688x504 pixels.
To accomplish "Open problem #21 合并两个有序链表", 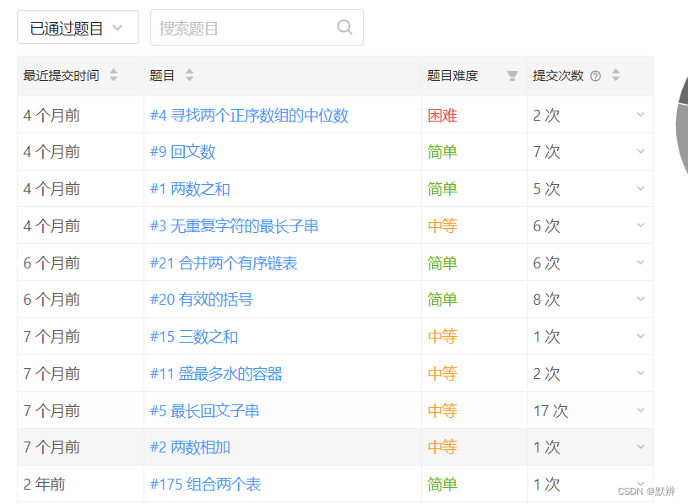I will tap(224, 263).
